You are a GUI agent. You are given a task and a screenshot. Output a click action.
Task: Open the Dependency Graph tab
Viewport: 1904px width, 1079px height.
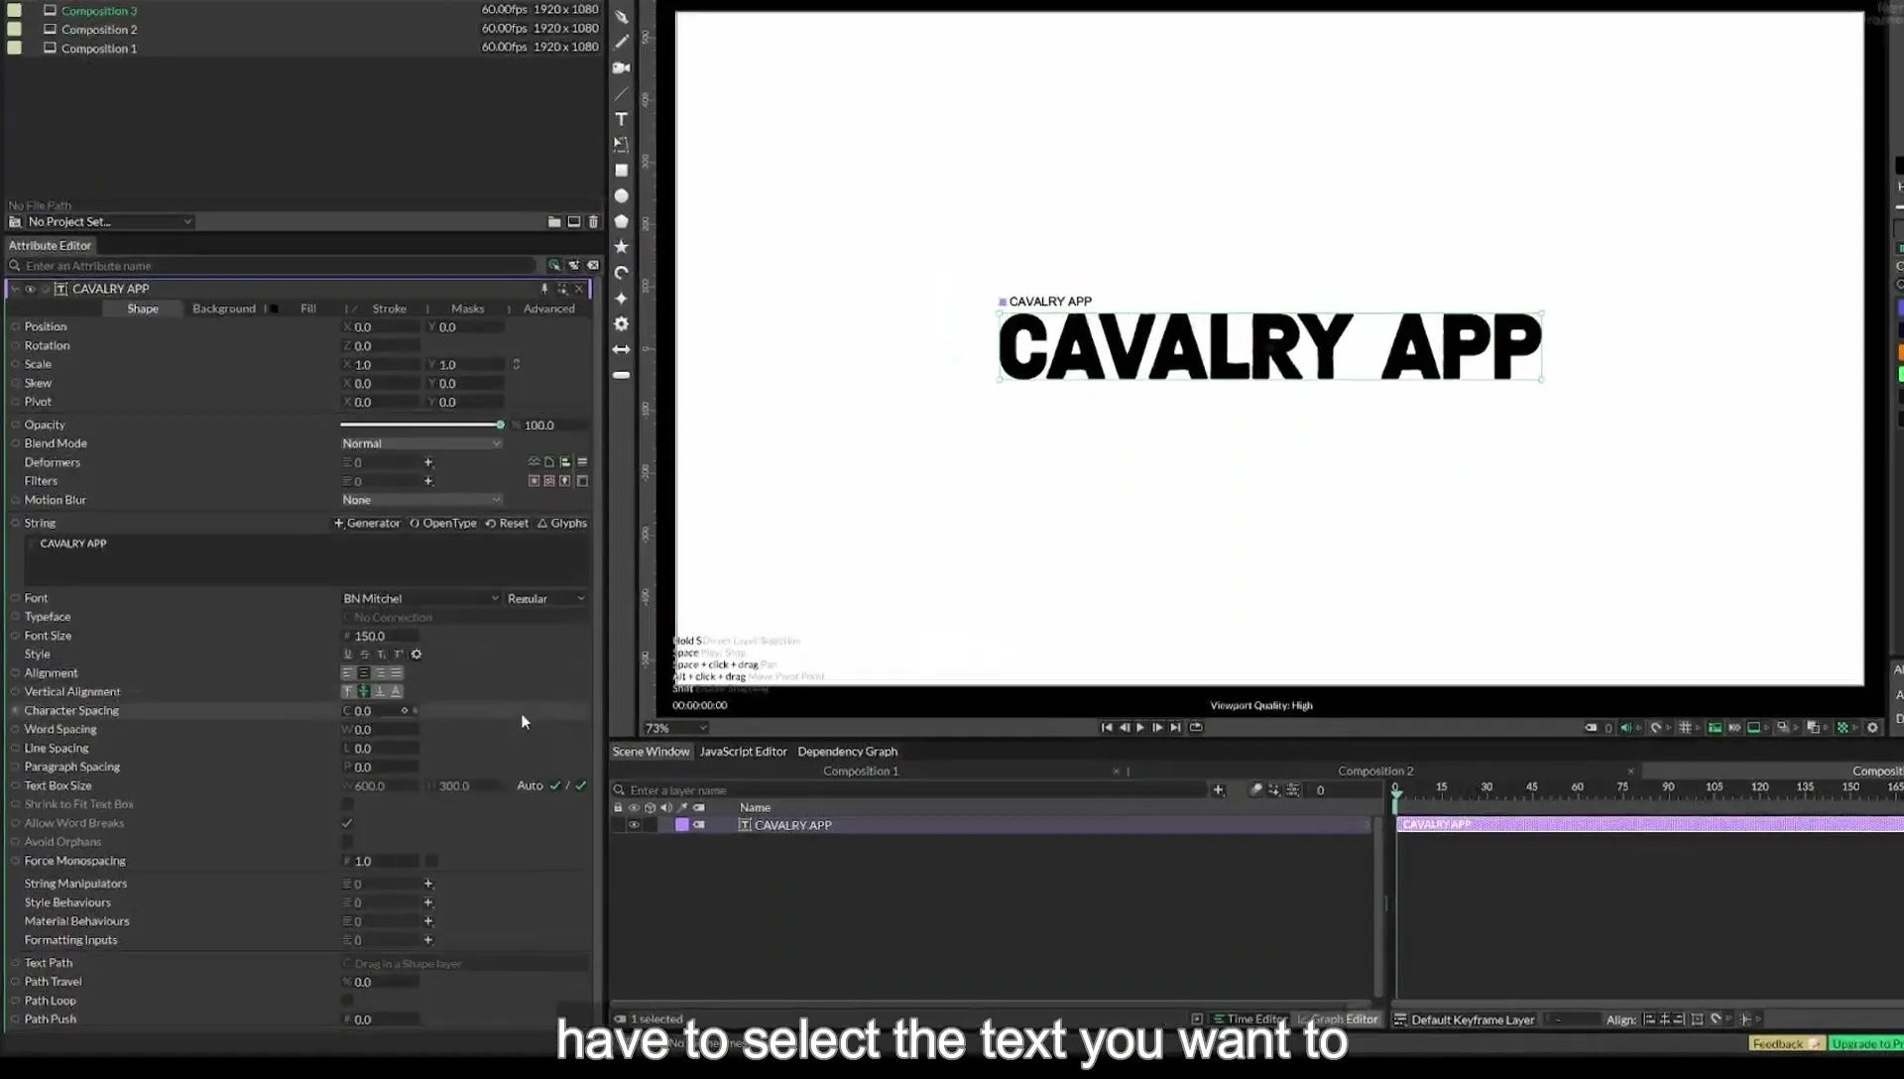coord(847,752)
